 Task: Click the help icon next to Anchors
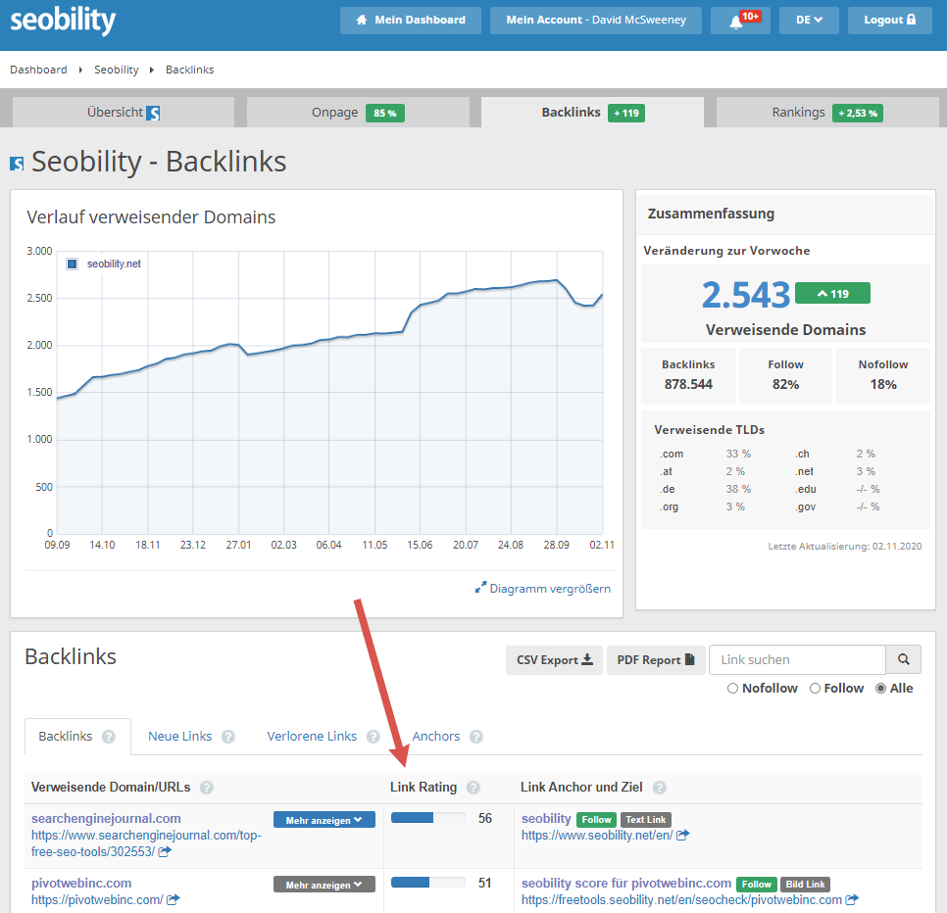point(475,737)
